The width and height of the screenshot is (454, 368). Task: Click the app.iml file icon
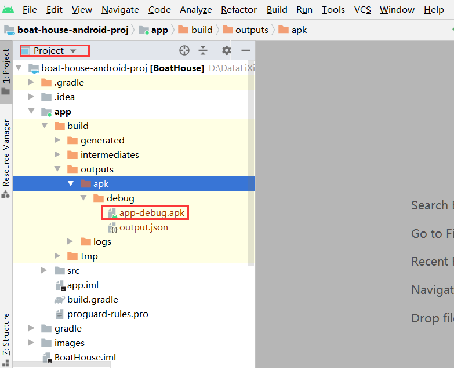(60, 285)
